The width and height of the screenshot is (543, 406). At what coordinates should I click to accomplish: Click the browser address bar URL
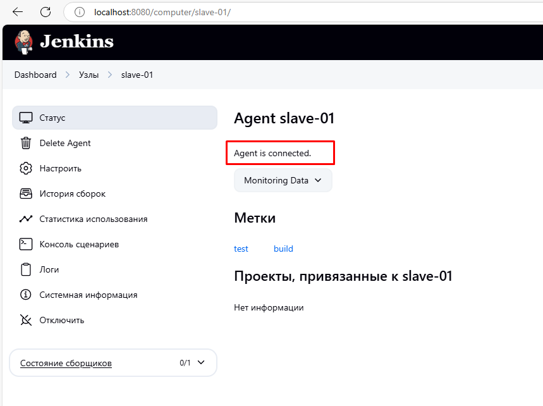click(162, 12)
